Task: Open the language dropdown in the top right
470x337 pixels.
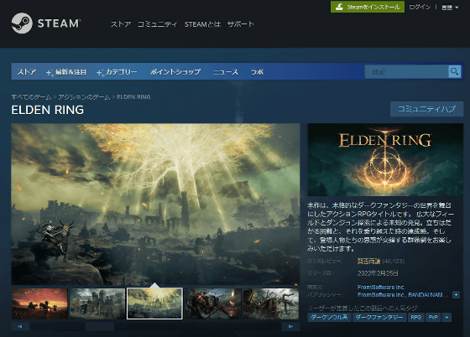Action: point(450,8)
